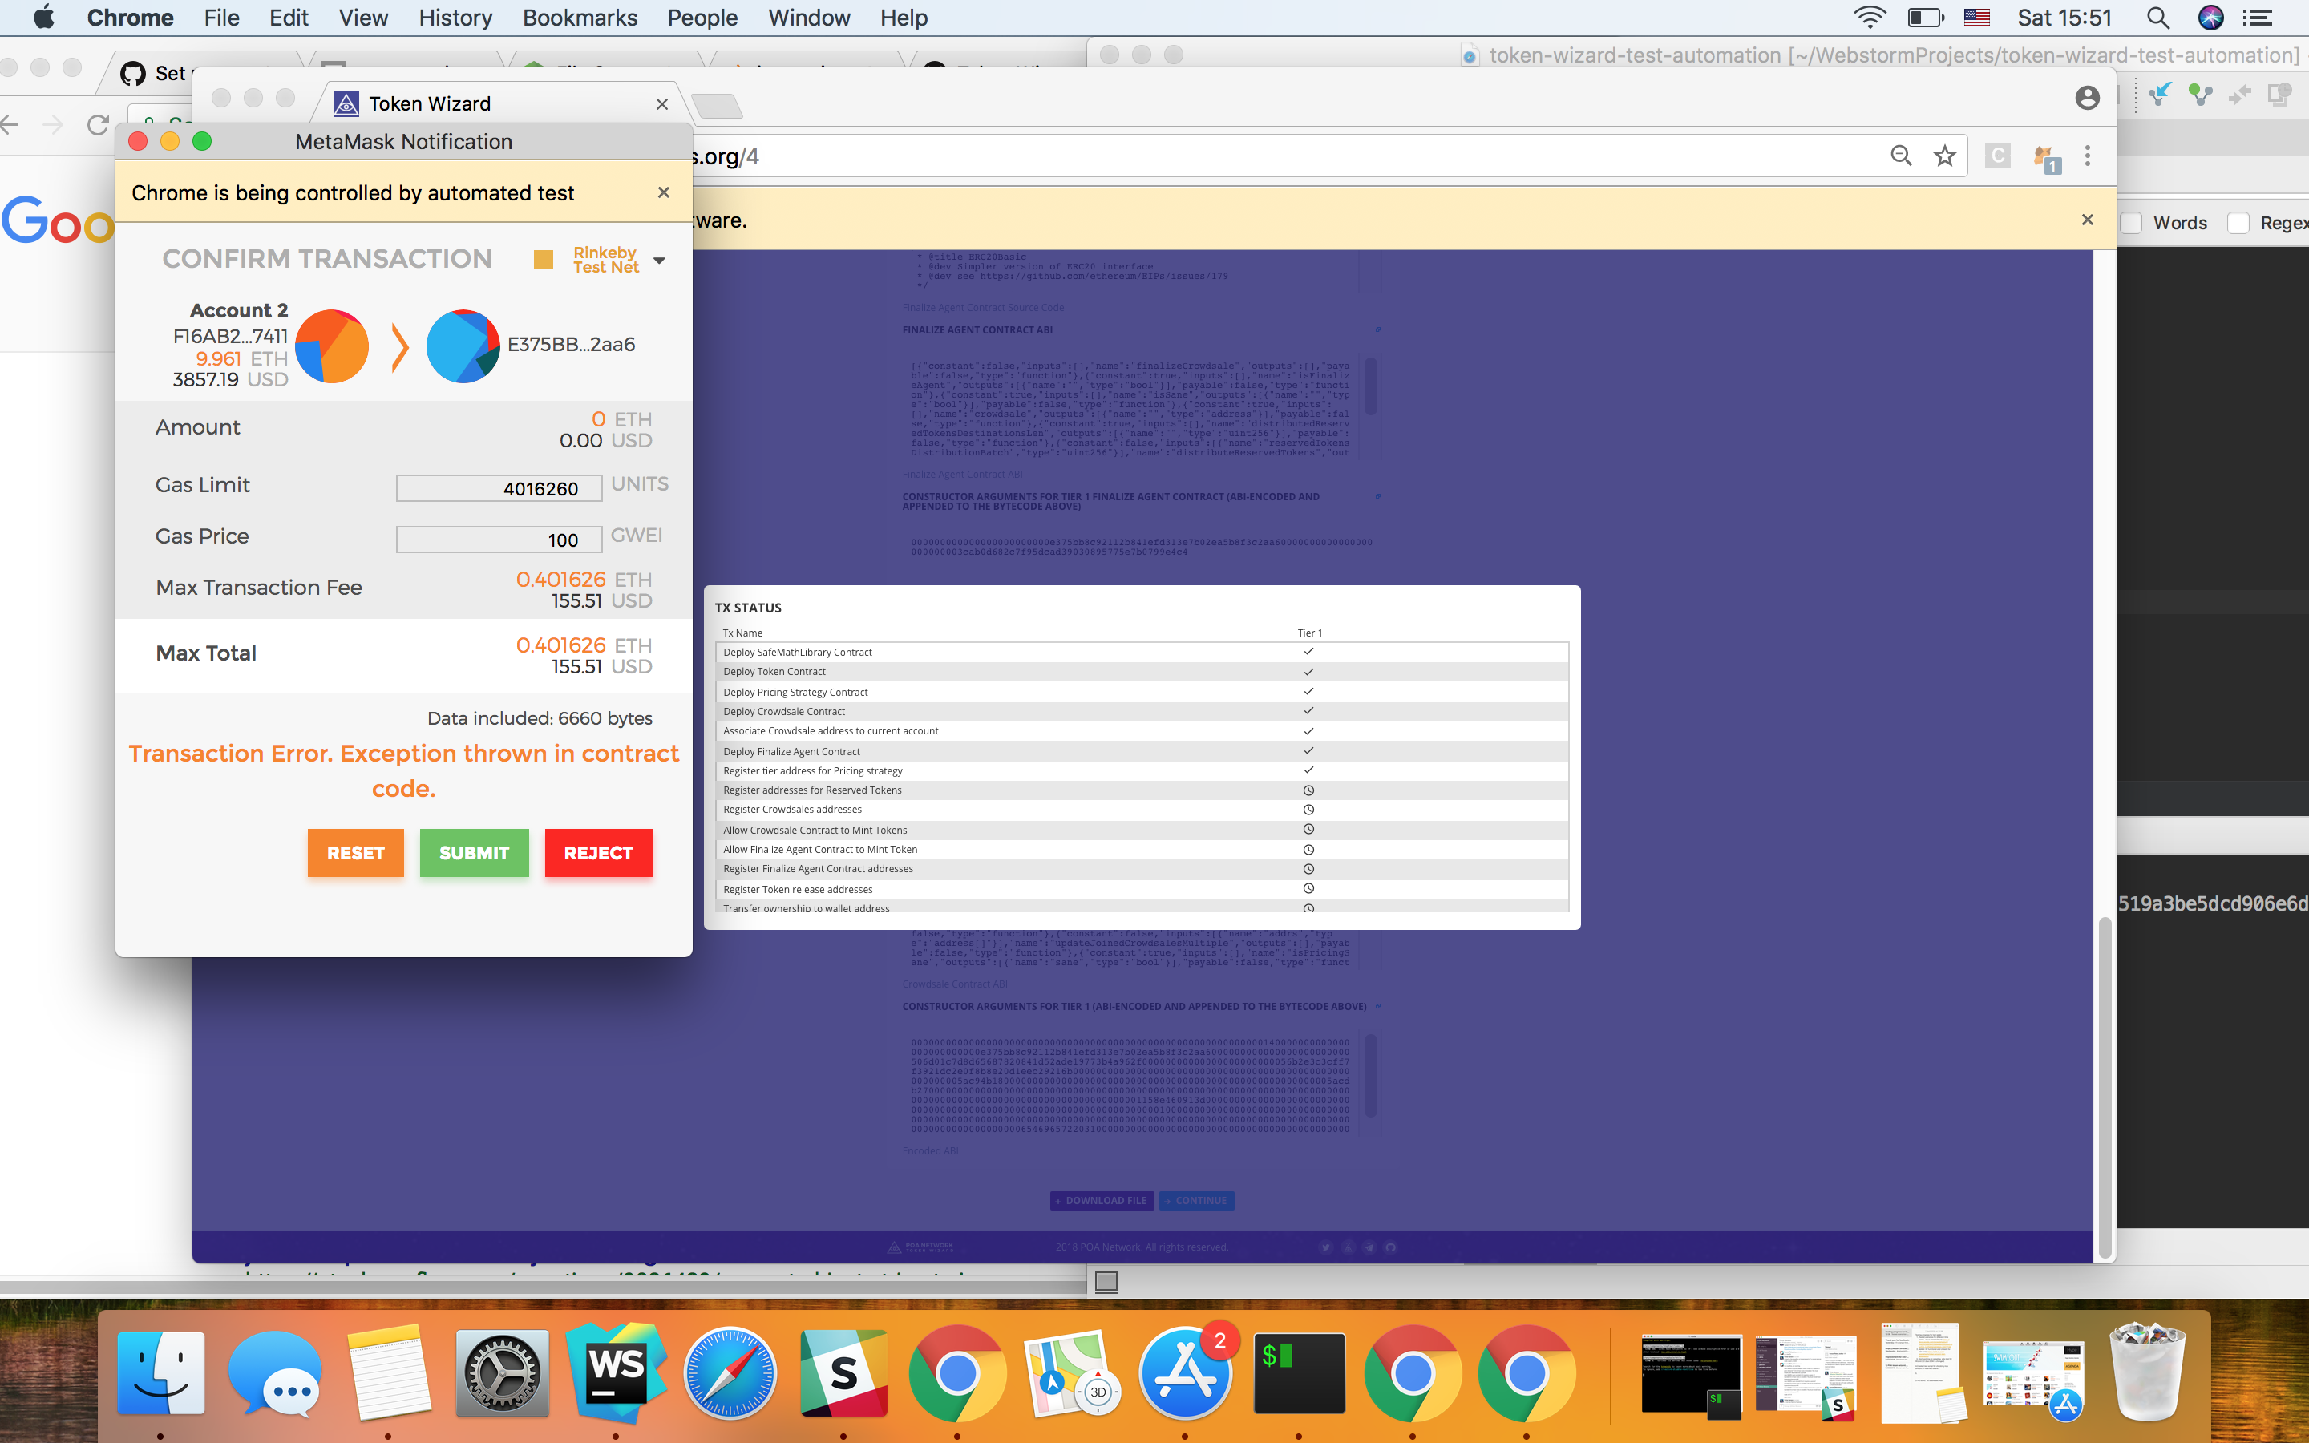The height and width of the screenshot is (1443, 2309).
Task: Click the Gas Limit input field
Action: coord(499,489)
